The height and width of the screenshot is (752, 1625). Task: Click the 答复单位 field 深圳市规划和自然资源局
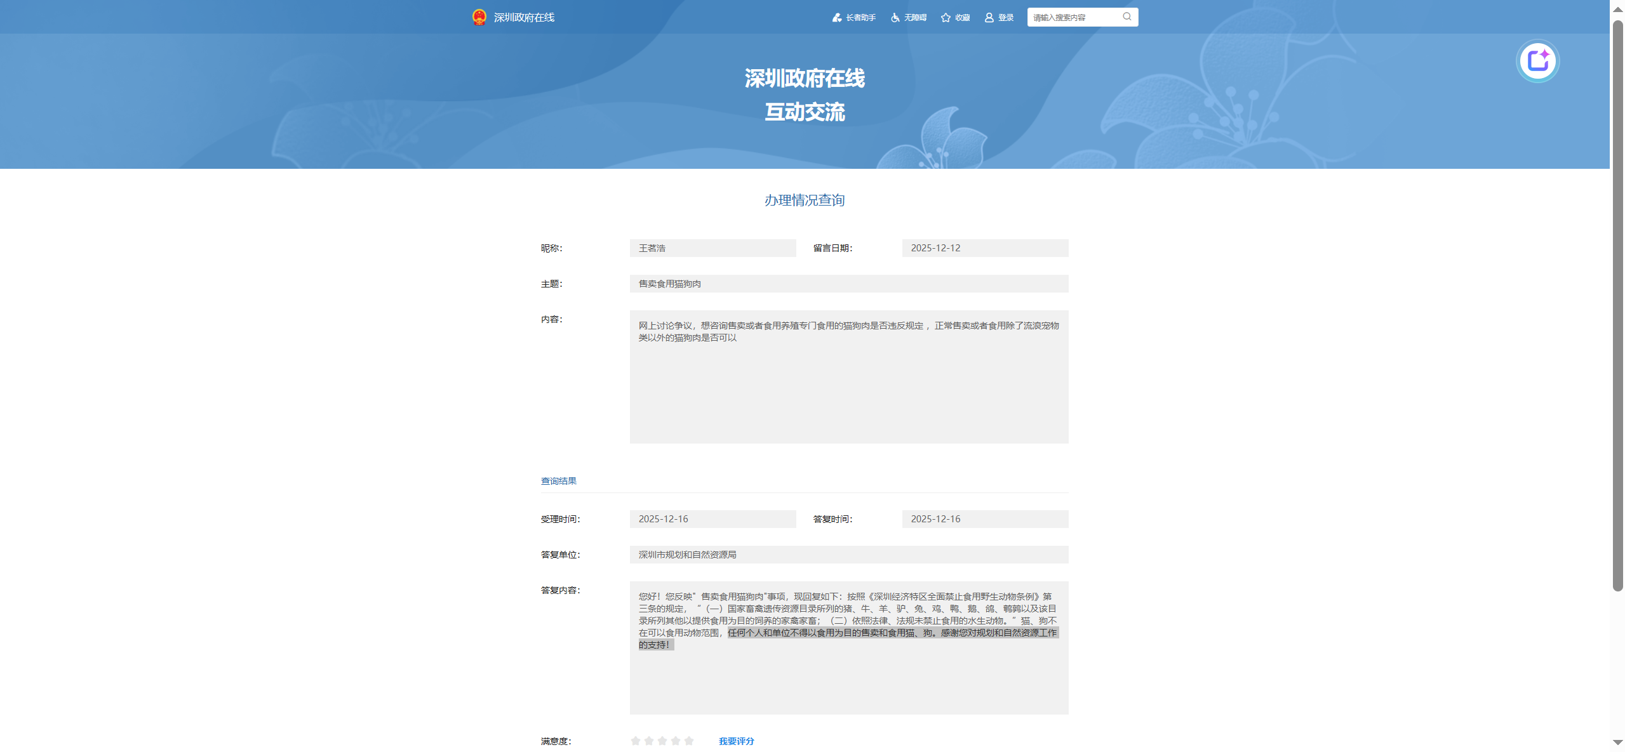849,555
